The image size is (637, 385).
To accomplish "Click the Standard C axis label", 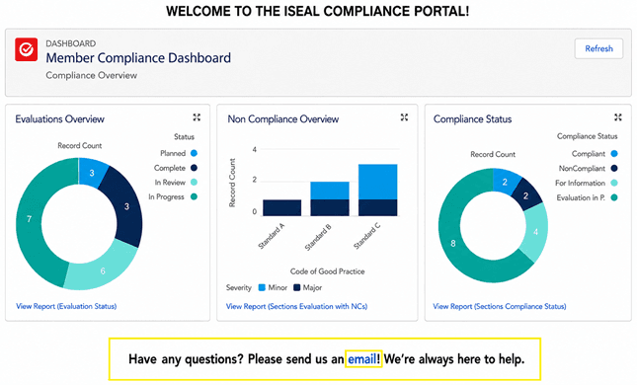I will click(x=366, y=236).
